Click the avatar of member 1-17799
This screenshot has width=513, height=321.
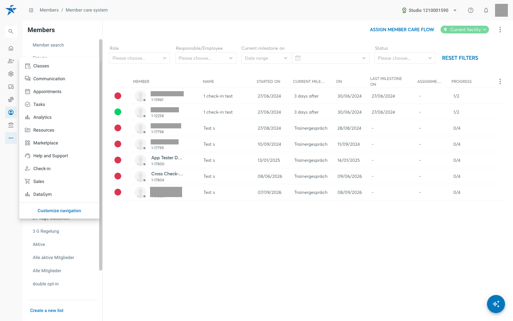coord(140,144)
